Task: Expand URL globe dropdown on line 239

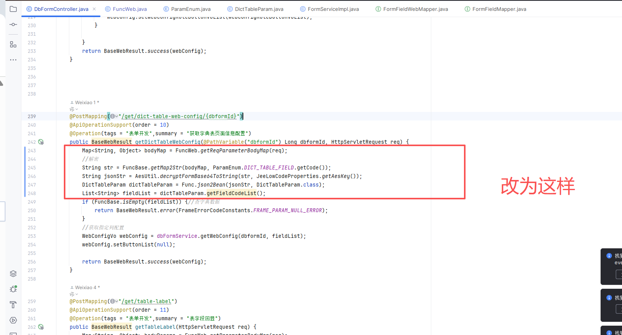Action: point(114,117)
